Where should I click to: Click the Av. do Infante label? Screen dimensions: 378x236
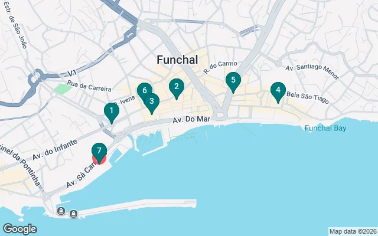(x=55, y=149)
